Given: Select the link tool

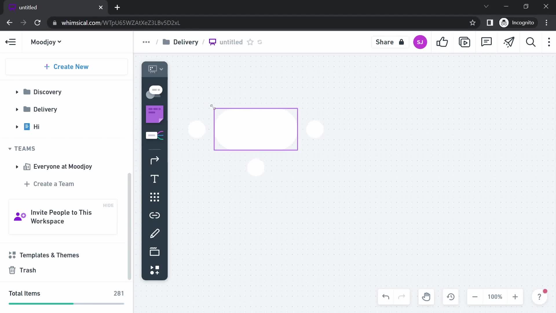Looking at the screenshot, I should [x=155, y=215].
